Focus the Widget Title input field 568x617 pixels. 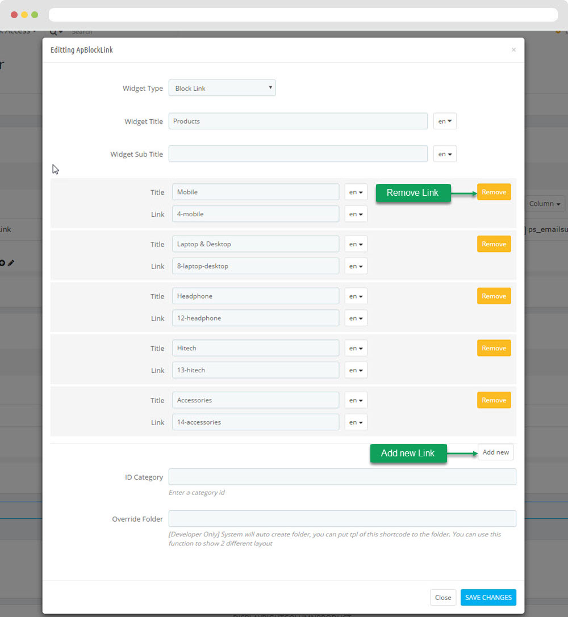point(298,121)
